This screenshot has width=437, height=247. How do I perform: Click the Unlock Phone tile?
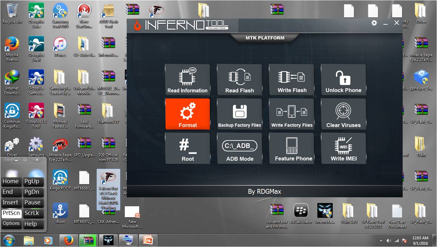pyautogui.click(x=344, y=80)
